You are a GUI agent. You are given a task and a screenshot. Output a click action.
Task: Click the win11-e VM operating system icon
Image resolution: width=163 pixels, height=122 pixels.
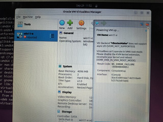click(19, 36)
